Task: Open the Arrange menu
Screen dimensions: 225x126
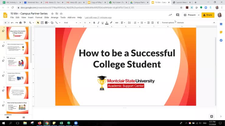Action: click(x=54, y=18)
